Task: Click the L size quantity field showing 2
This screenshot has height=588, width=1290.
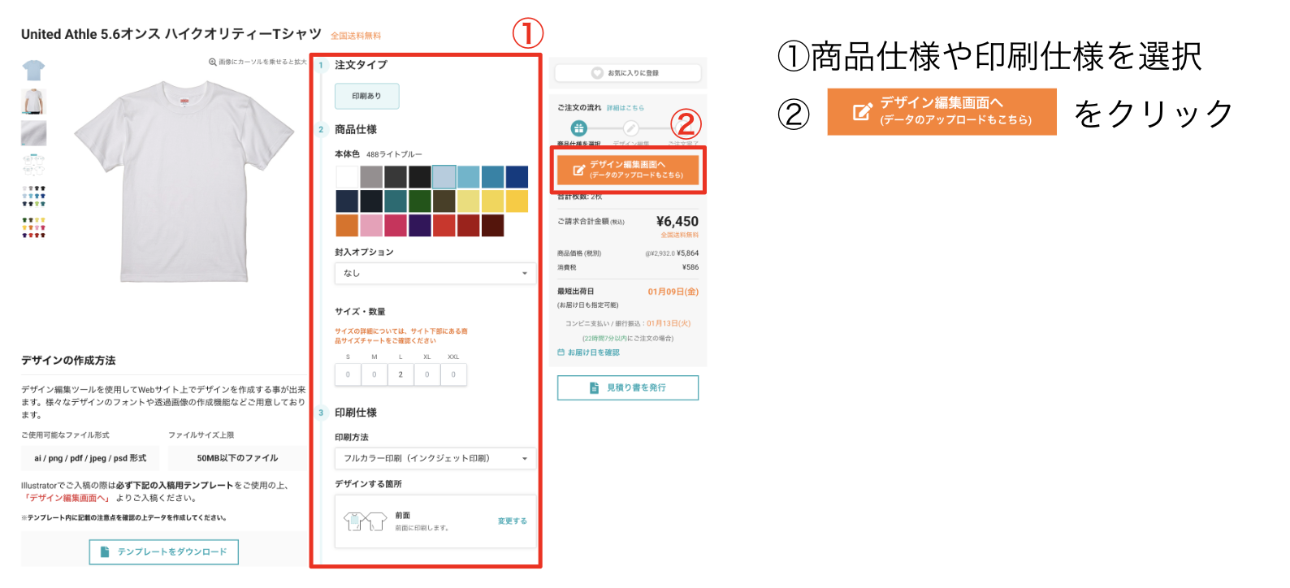Action: (x=400, y=374)
